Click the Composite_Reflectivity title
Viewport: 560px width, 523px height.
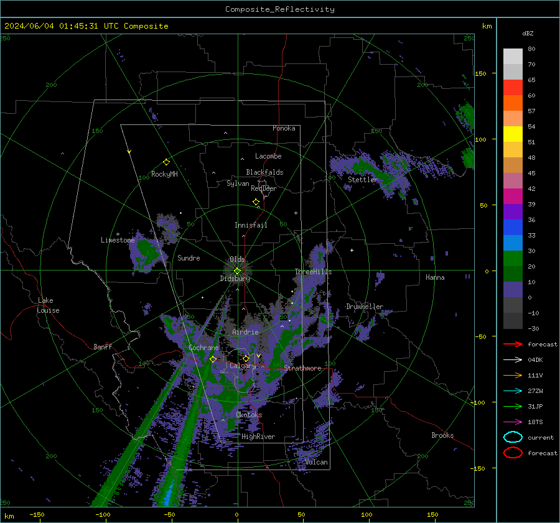[x=280, y=9]
